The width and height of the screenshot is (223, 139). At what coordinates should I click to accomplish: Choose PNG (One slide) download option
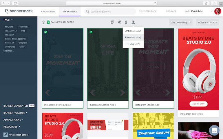tap(133, 38)
